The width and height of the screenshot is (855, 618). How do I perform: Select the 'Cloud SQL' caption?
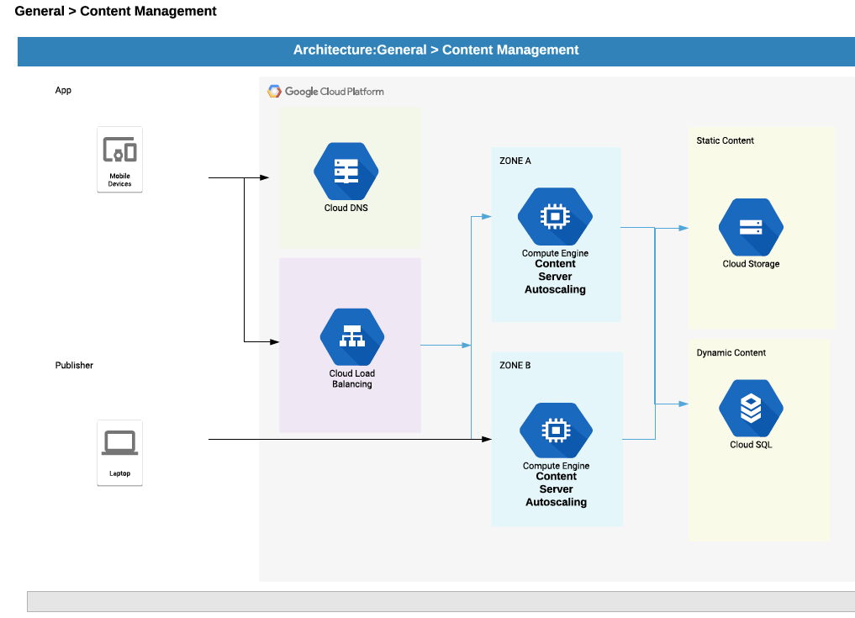(x=751, y=445)
